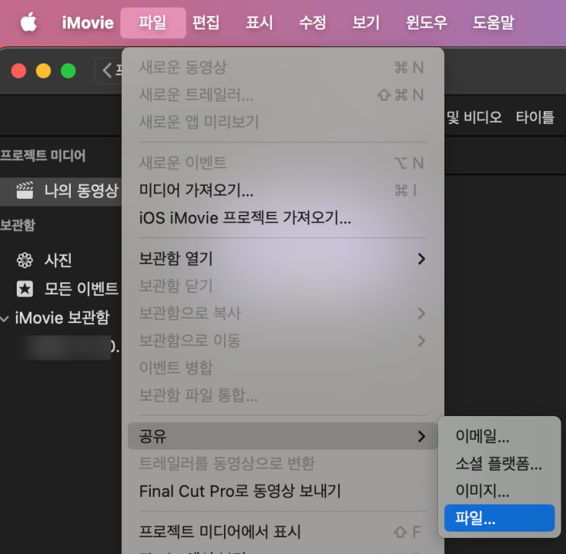This screenshot has width=566, height=554.
Task: Open the 표시 menu
Action: click(259, 23)
